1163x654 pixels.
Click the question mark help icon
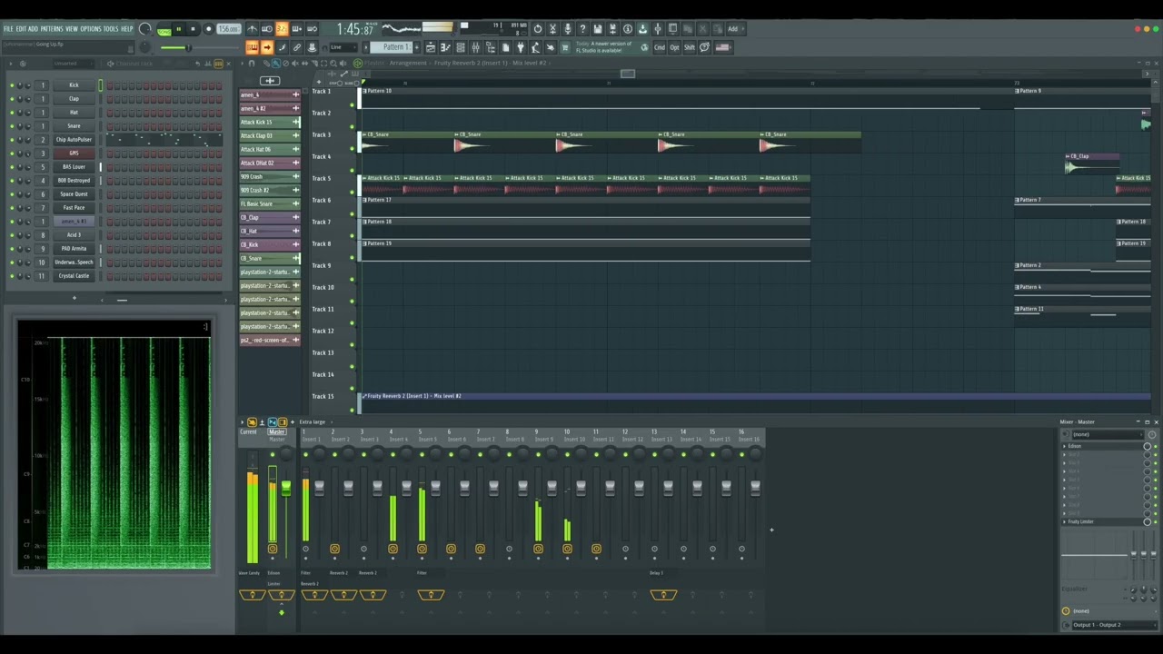(582, 28)
